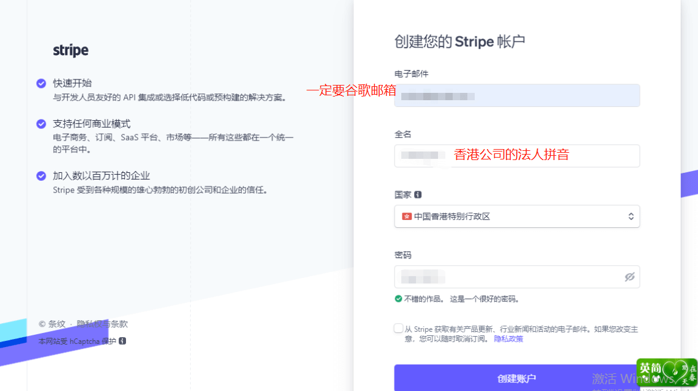
Task: Click the 创建账户 button
Action: pyautogui.click(x=517, y=378)
